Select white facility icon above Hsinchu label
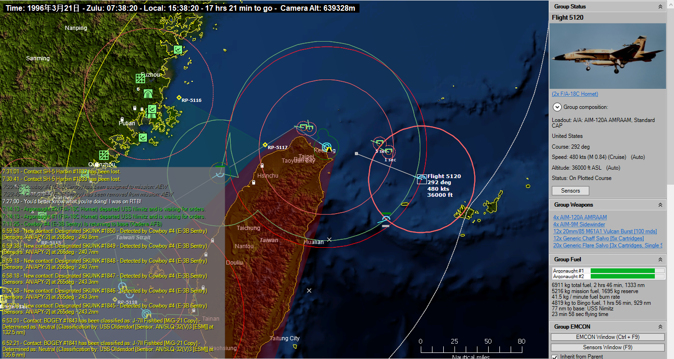This screenshot has height=359, width=674. (262, 166)
